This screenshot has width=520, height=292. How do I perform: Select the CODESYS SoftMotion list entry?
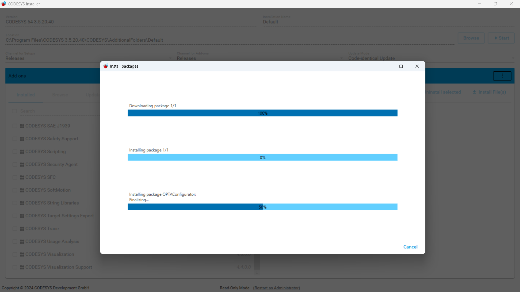pyautogui.click(x=48, y=190)
